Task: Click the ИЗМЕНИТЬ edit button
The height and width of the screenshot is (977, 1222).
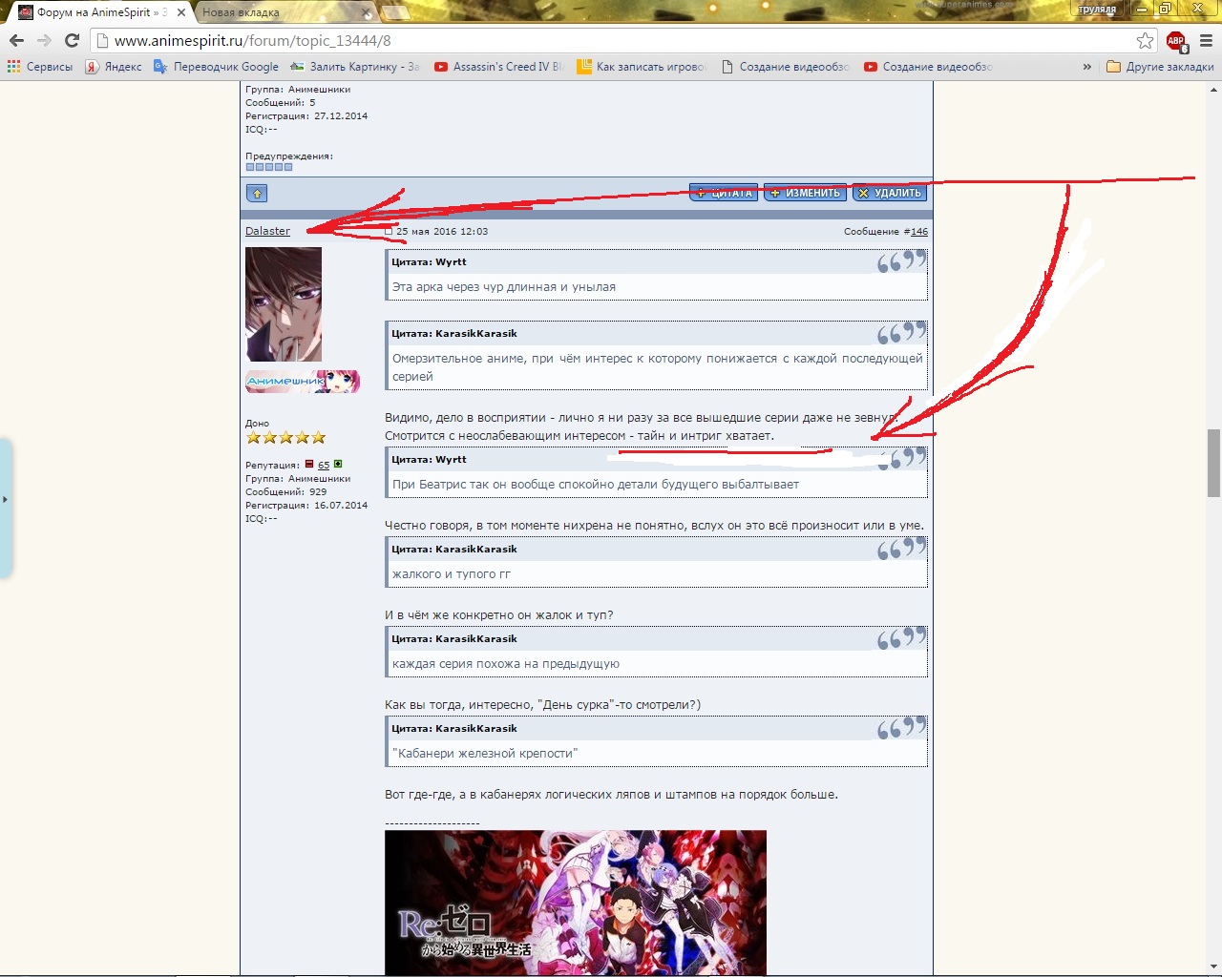Action: [805, 193]
